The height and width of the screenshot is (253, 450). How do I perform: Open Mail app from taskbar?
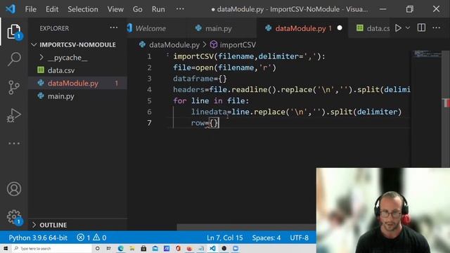coord(155,248)
